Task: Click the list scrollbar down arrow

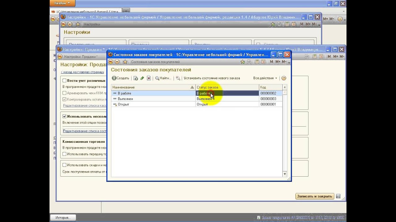Action: 285,174
